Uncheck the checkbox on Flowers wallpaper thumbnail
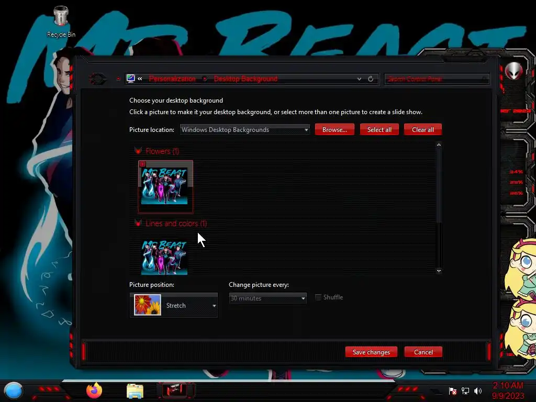Image resolution: width=536 pixels, height=402 pixels. tap(142, 164)
